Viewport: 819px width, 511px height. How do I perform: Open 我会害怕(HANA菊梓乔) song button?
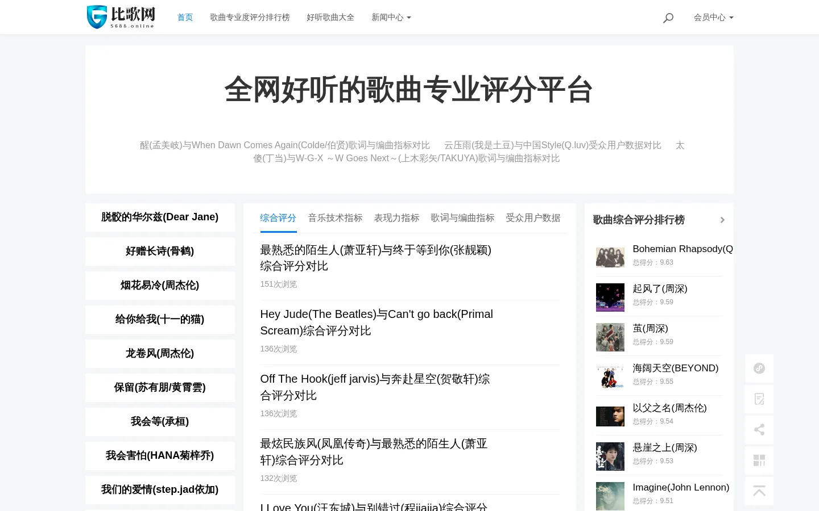point(160,456)
